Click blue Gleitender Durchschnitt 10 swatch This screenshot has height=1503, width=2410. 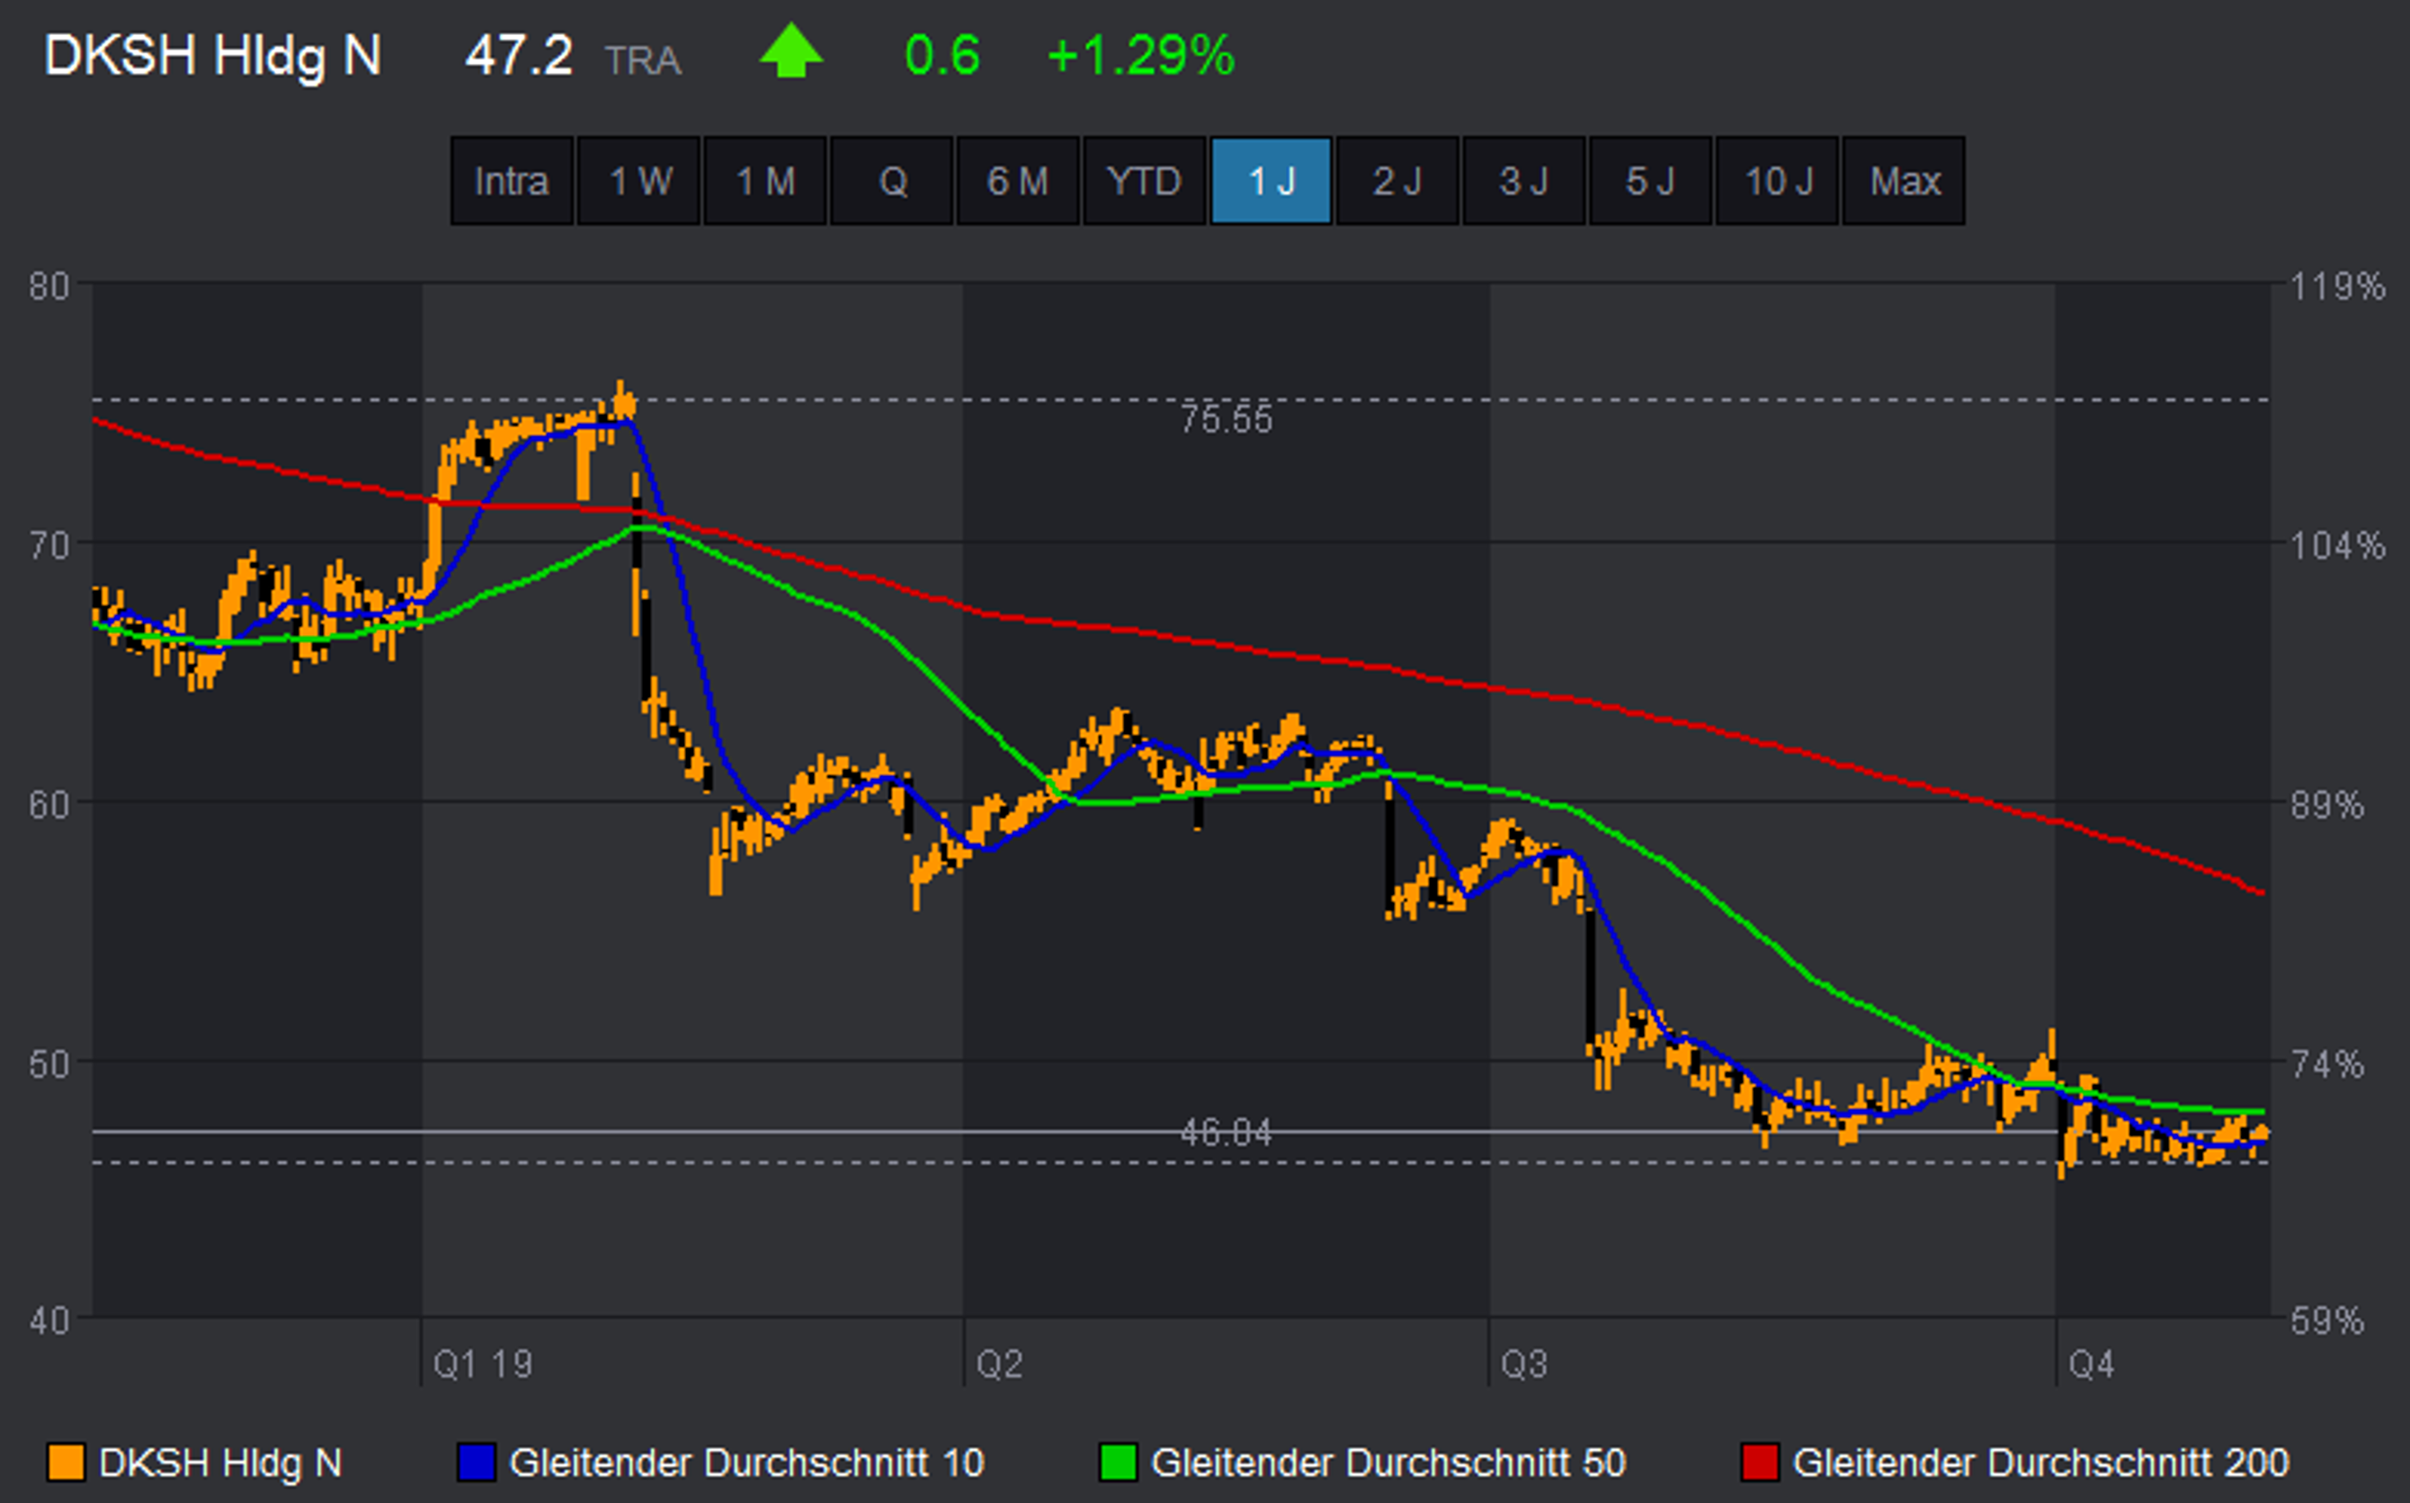(x=475, y=1463)
